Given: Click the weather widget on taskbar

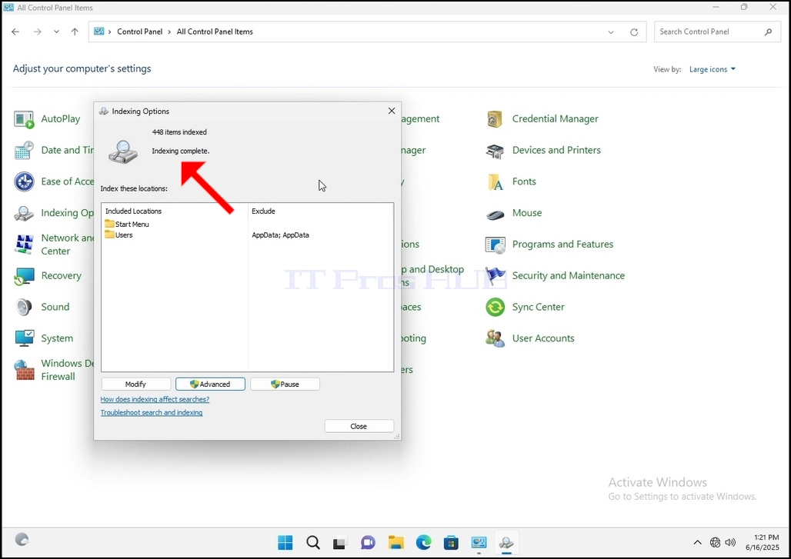Looking at the screenshot, I should (22, 540).
